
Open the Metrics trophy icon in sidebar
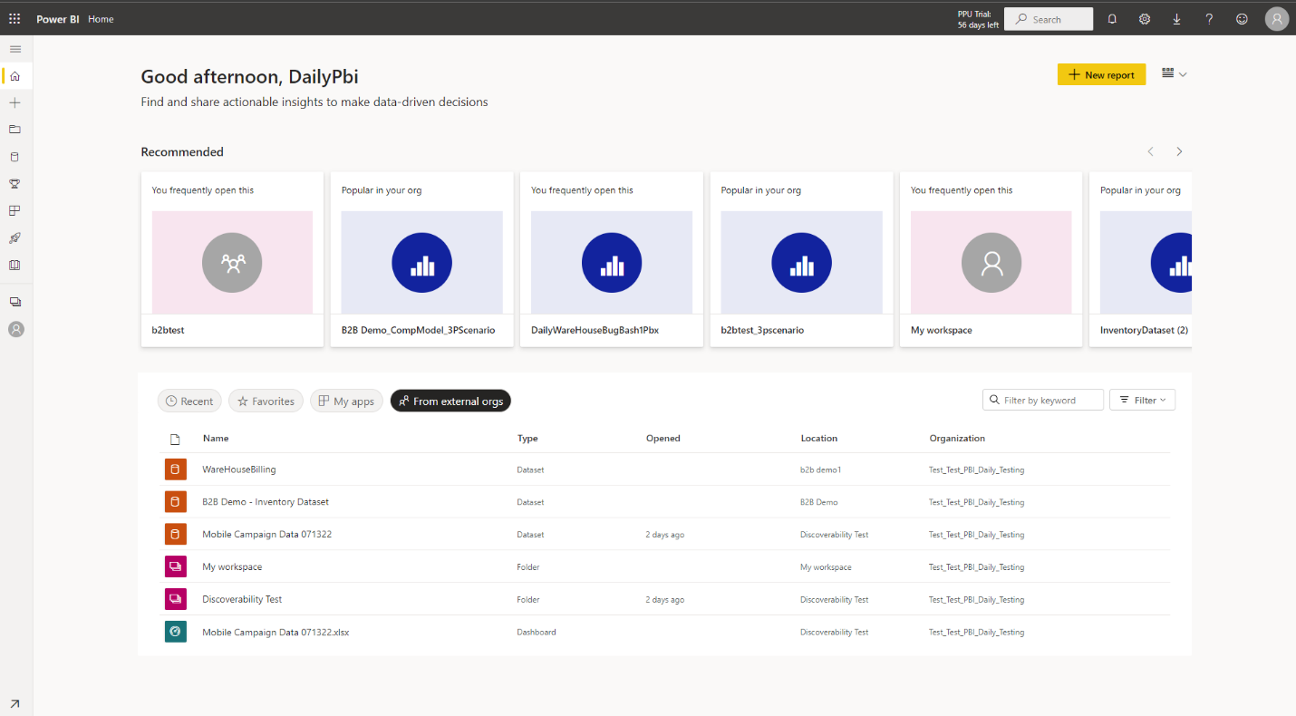15,184
